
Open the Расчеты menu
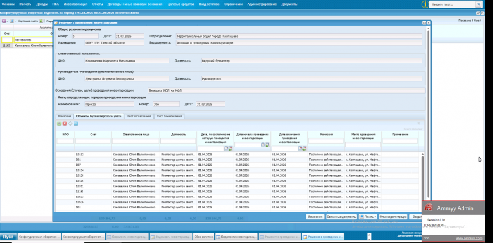click(25, 4)
